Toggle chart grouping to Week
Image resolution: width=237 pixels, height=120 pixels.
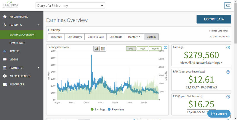point(142,49)
